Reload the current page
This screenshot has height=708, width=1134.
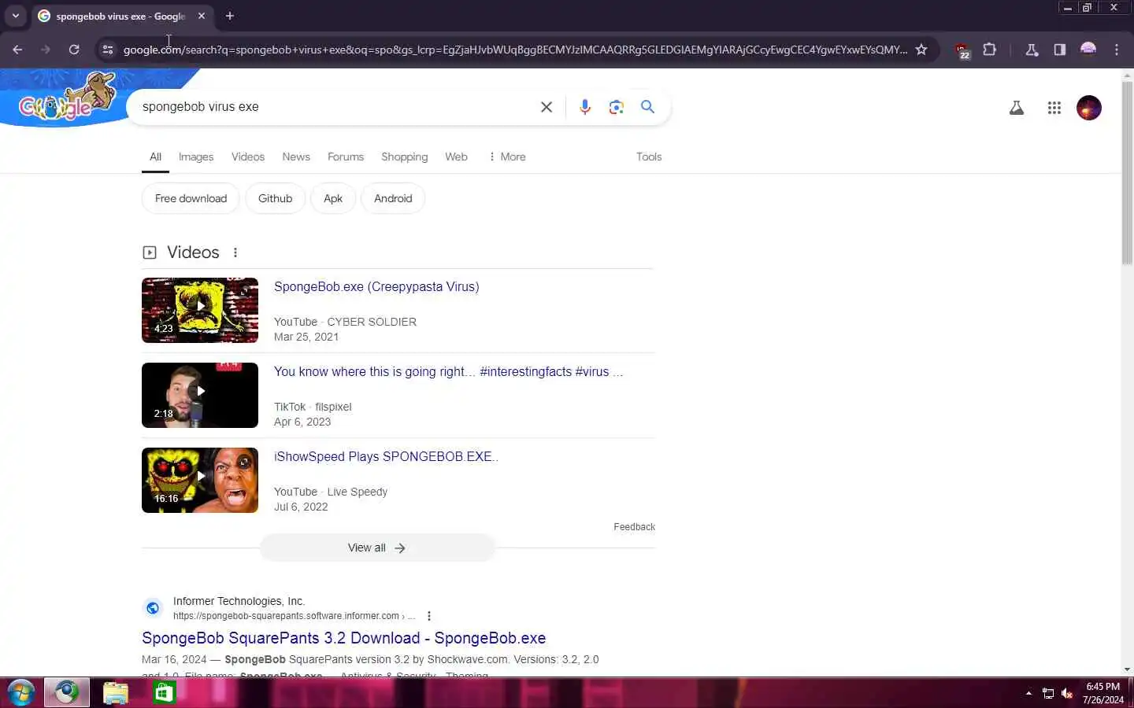pos(74,50)
